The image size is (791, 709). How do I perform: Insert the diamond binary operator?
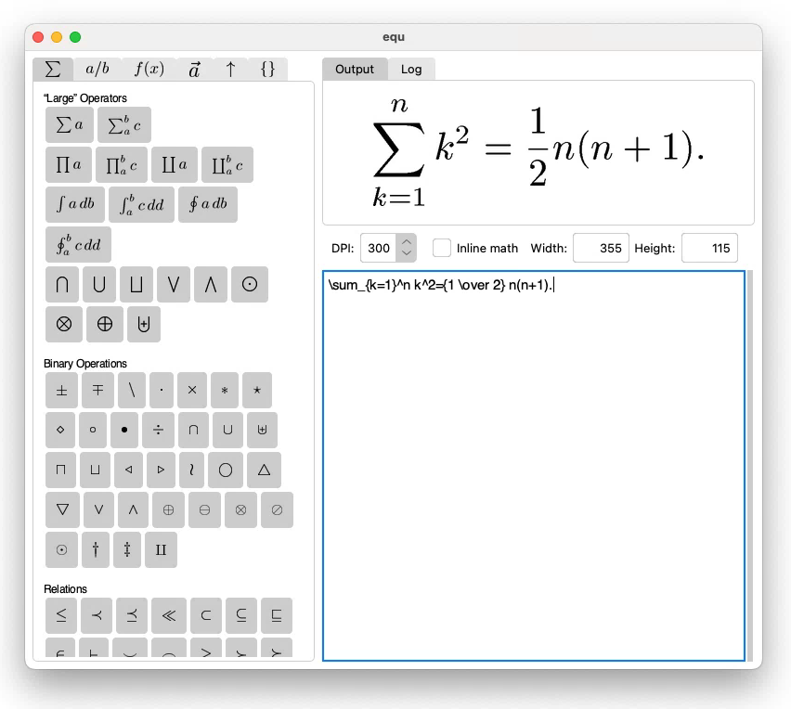tap(60, 430)
